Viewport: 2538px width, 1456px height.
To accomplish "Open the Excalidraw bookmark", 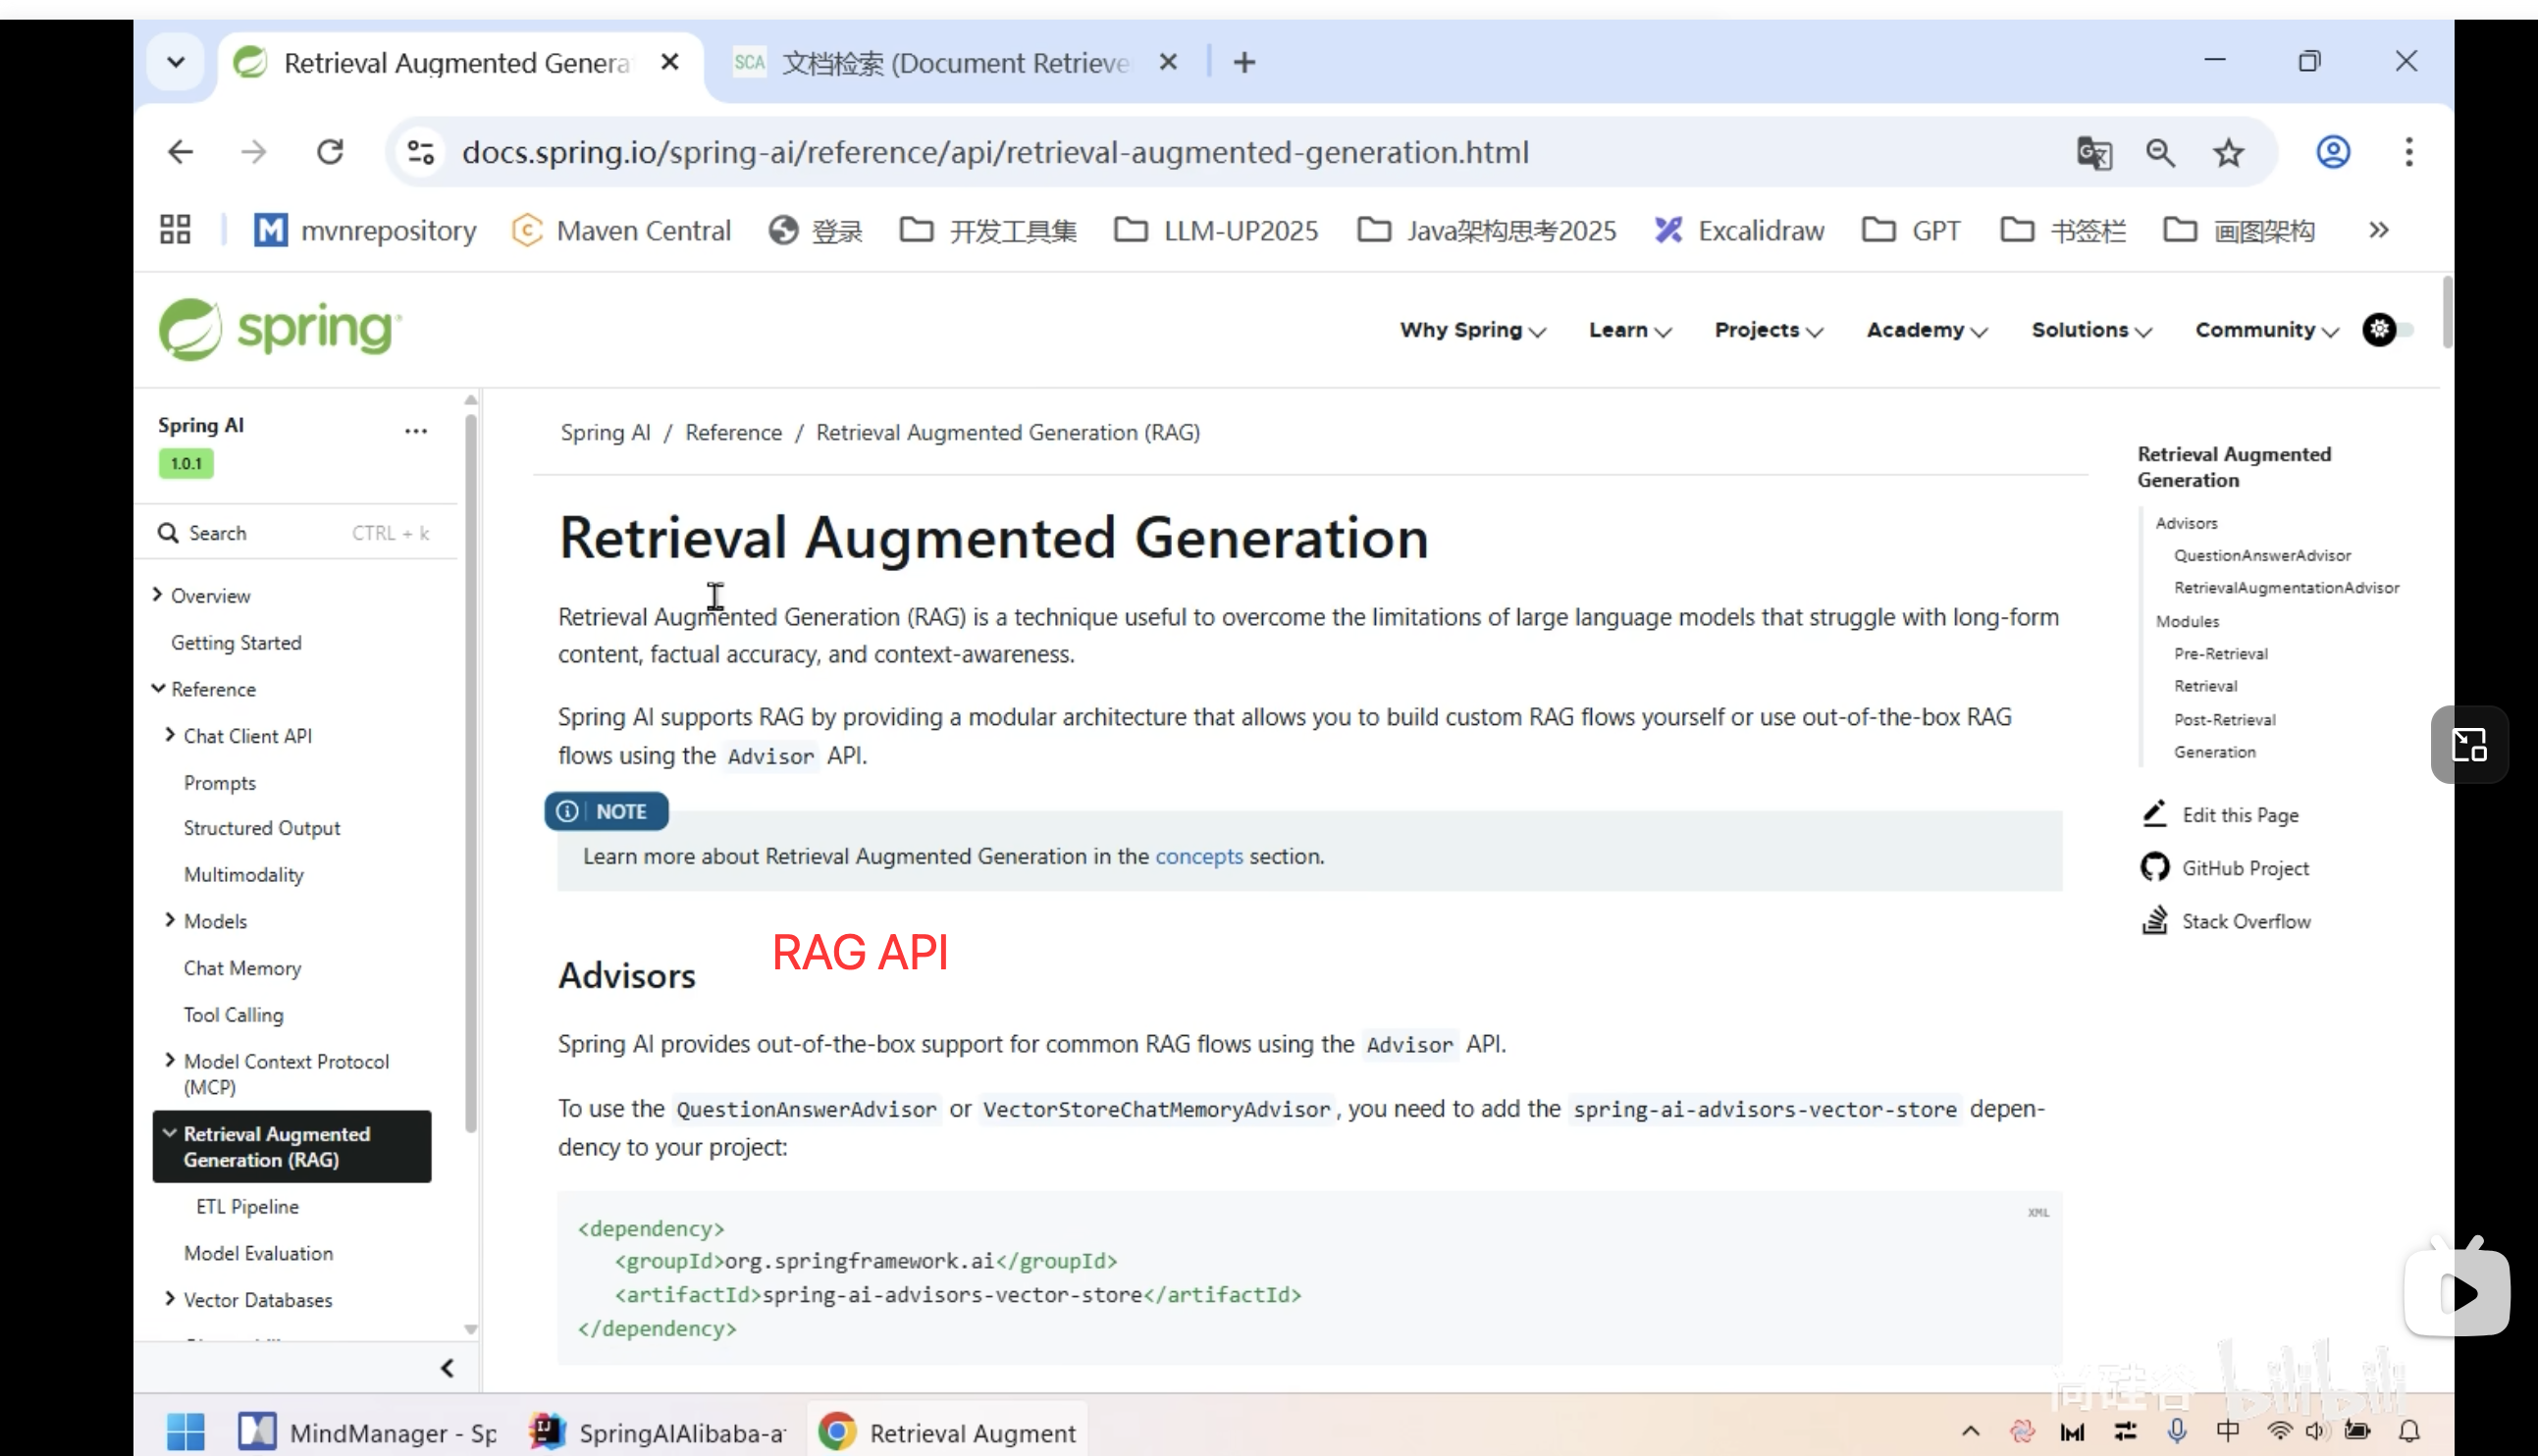I will [1739, 231].
